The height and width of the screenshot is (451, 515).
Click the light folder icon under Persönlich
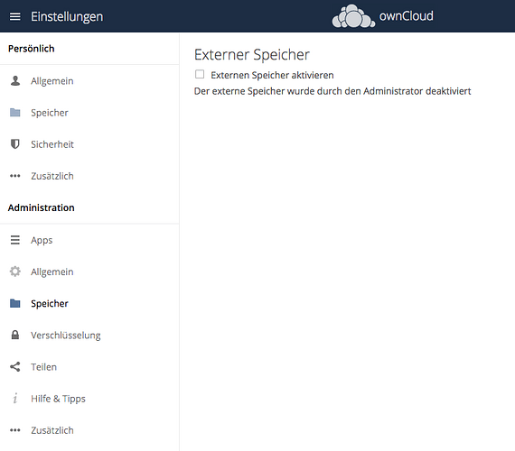pyautogui.click(x=15, y=113)
